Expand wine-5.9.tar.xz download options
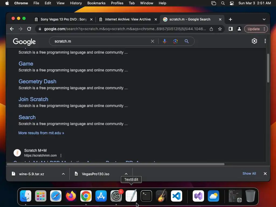Viewport: 276px width, 207px height. tap(63, 174)
